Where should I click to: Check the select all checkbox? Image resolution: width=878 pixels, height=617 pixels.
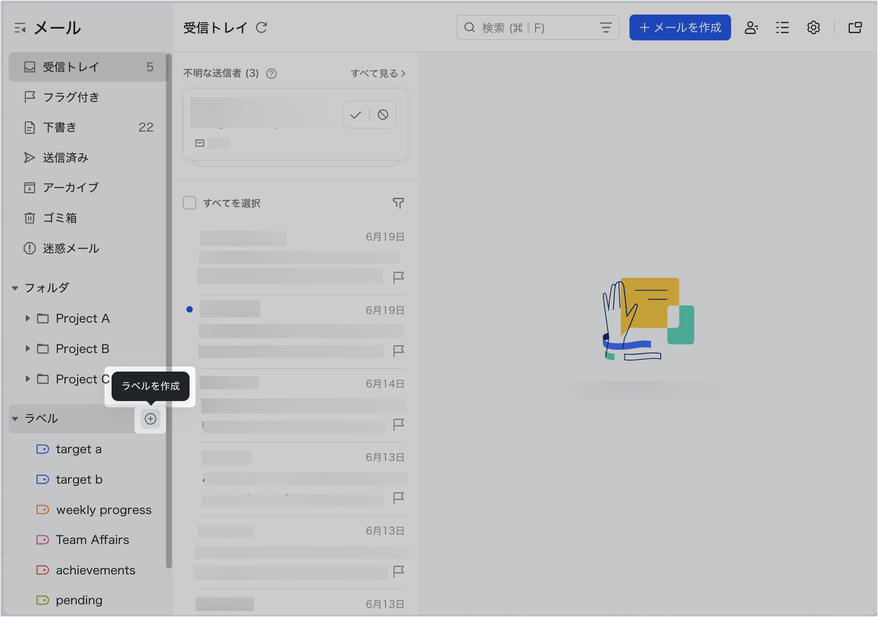click(190, 203)
